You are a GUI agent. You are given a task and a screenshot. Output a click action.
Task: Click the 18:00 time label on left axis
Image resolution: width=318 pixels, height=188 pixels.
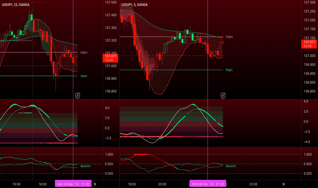pyautogui.click(x=43, y=184)
